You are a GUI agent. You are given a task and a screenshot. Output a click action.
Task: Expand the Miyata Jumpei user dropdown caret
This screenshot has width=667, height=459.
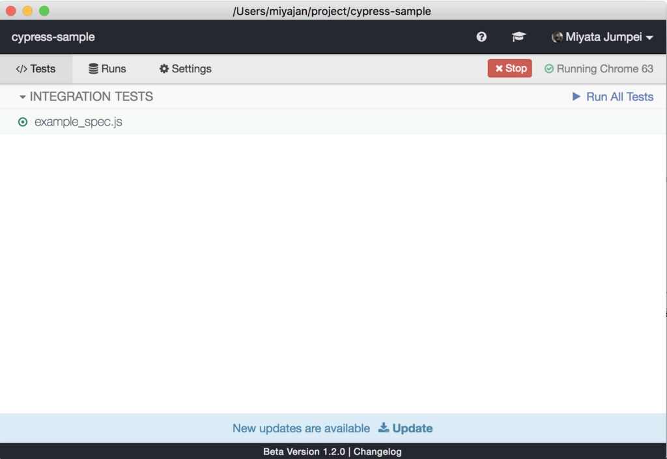[649, 38]
